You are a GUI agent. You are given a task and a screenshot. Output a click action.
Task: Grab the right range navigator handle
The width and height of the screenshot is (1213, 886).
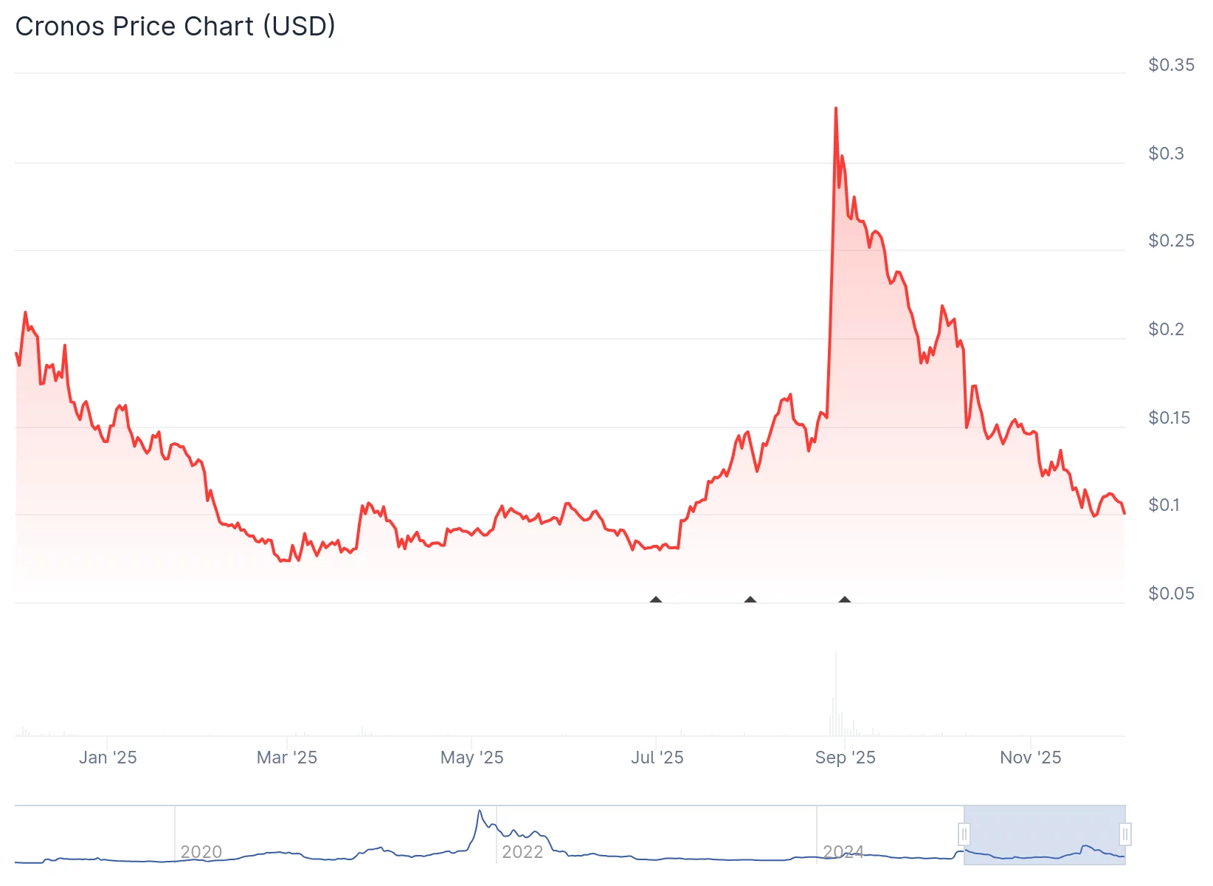(x=1124, y=834)
